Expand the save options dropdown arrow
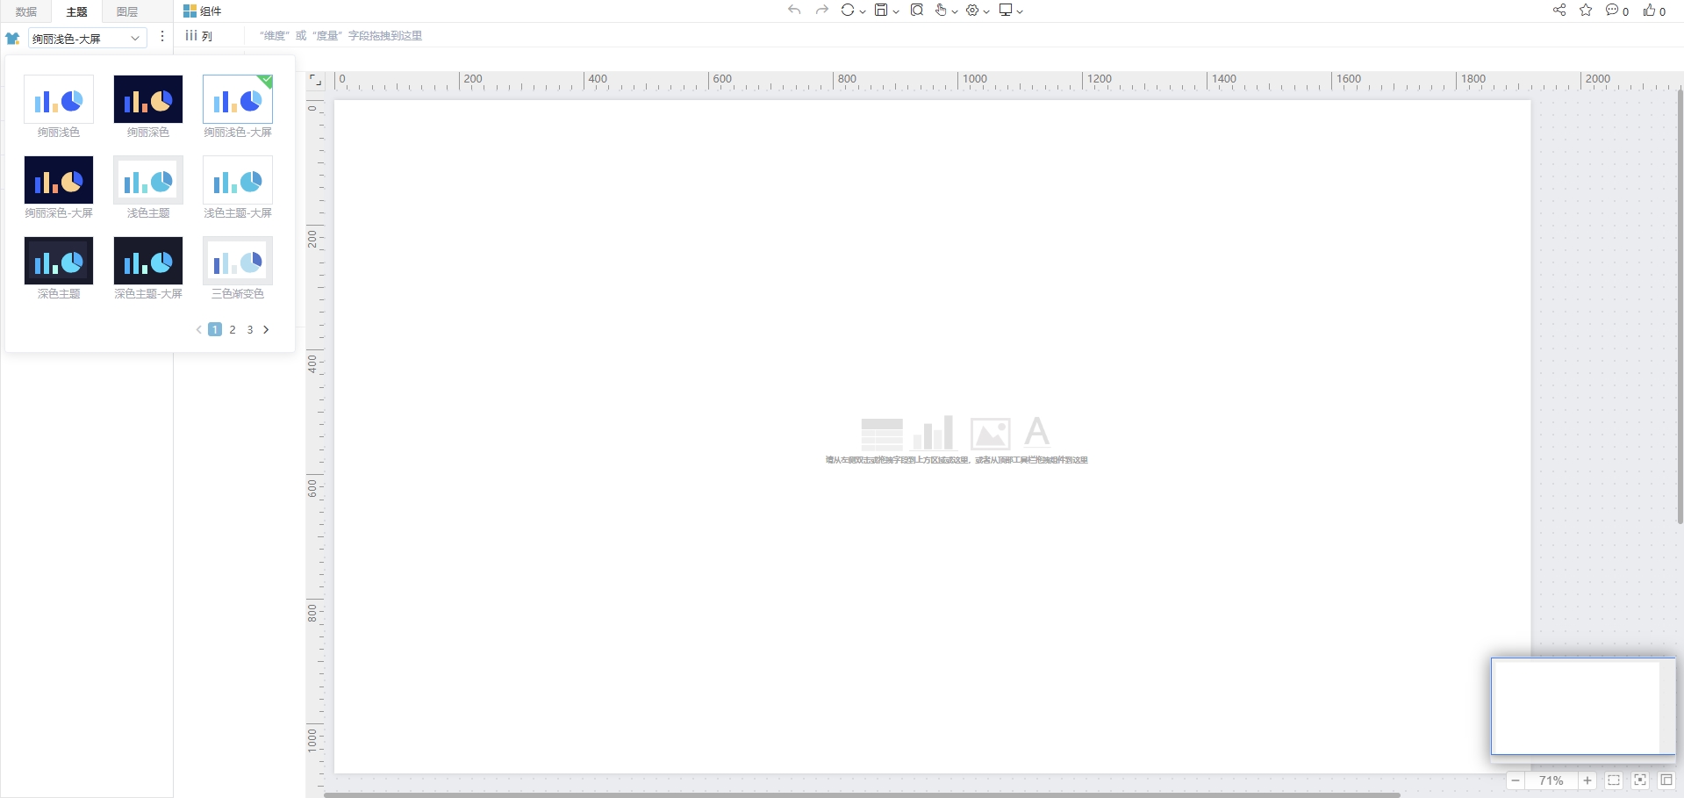1684x798 pixels. [896, 11]
